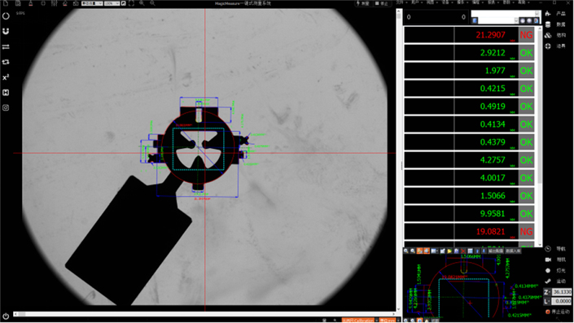Image resolution: width=574 pixels, height=323 pixels.
Task: Open the camera snapshot icon in left sidebar
Action: tap(6, 107)
